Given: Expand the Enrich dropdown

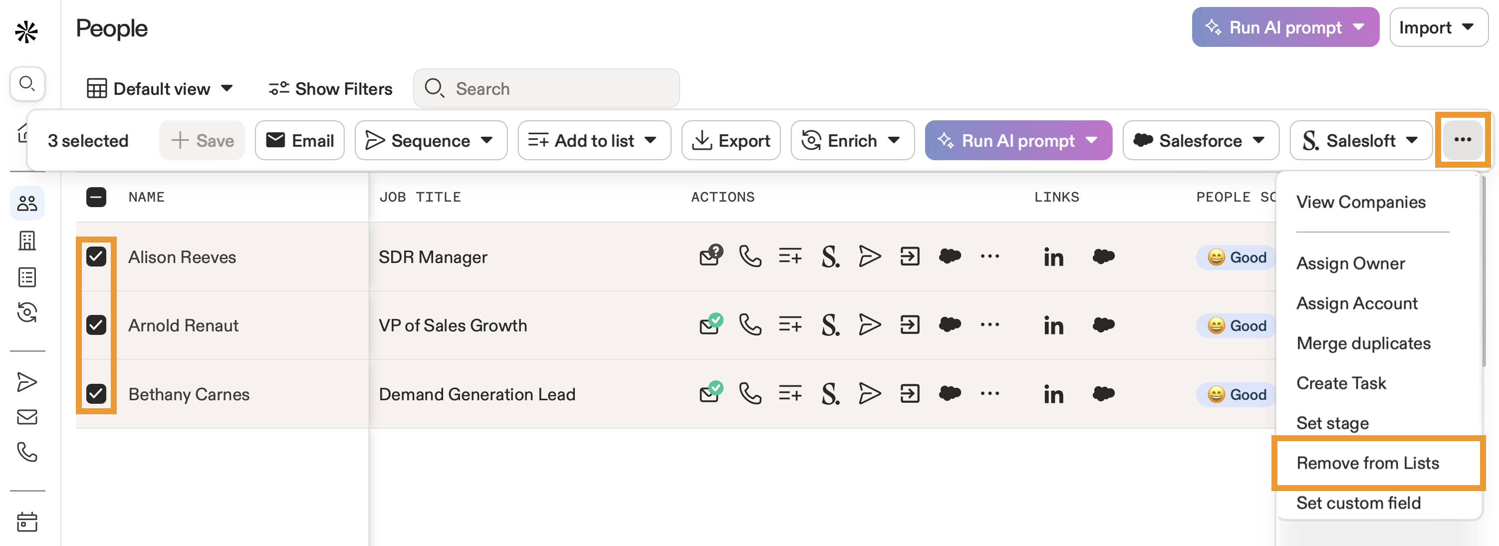Looking at the screenshot, I should click(x=852, y=140).
